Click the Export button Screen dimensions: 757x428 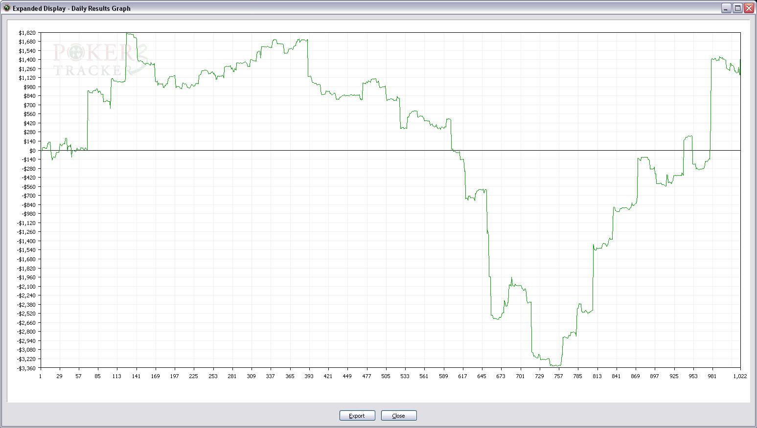pyautogui.click(x=357, y=416)
